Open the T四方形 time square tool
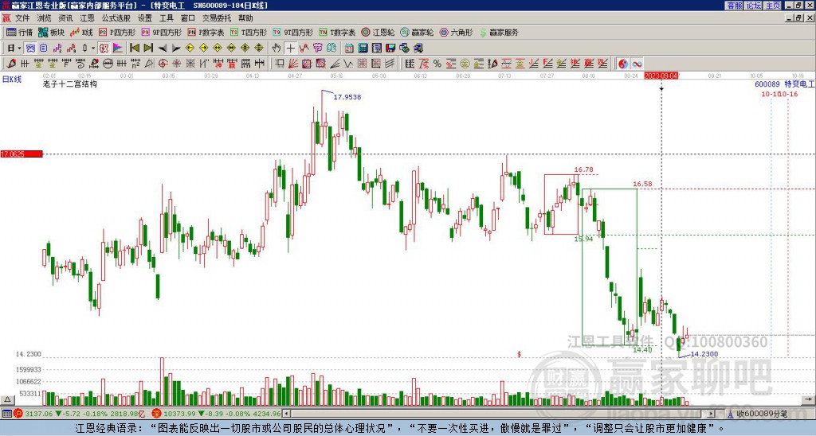The height and width of the screenshot is (436, 816). coord(249,32)
